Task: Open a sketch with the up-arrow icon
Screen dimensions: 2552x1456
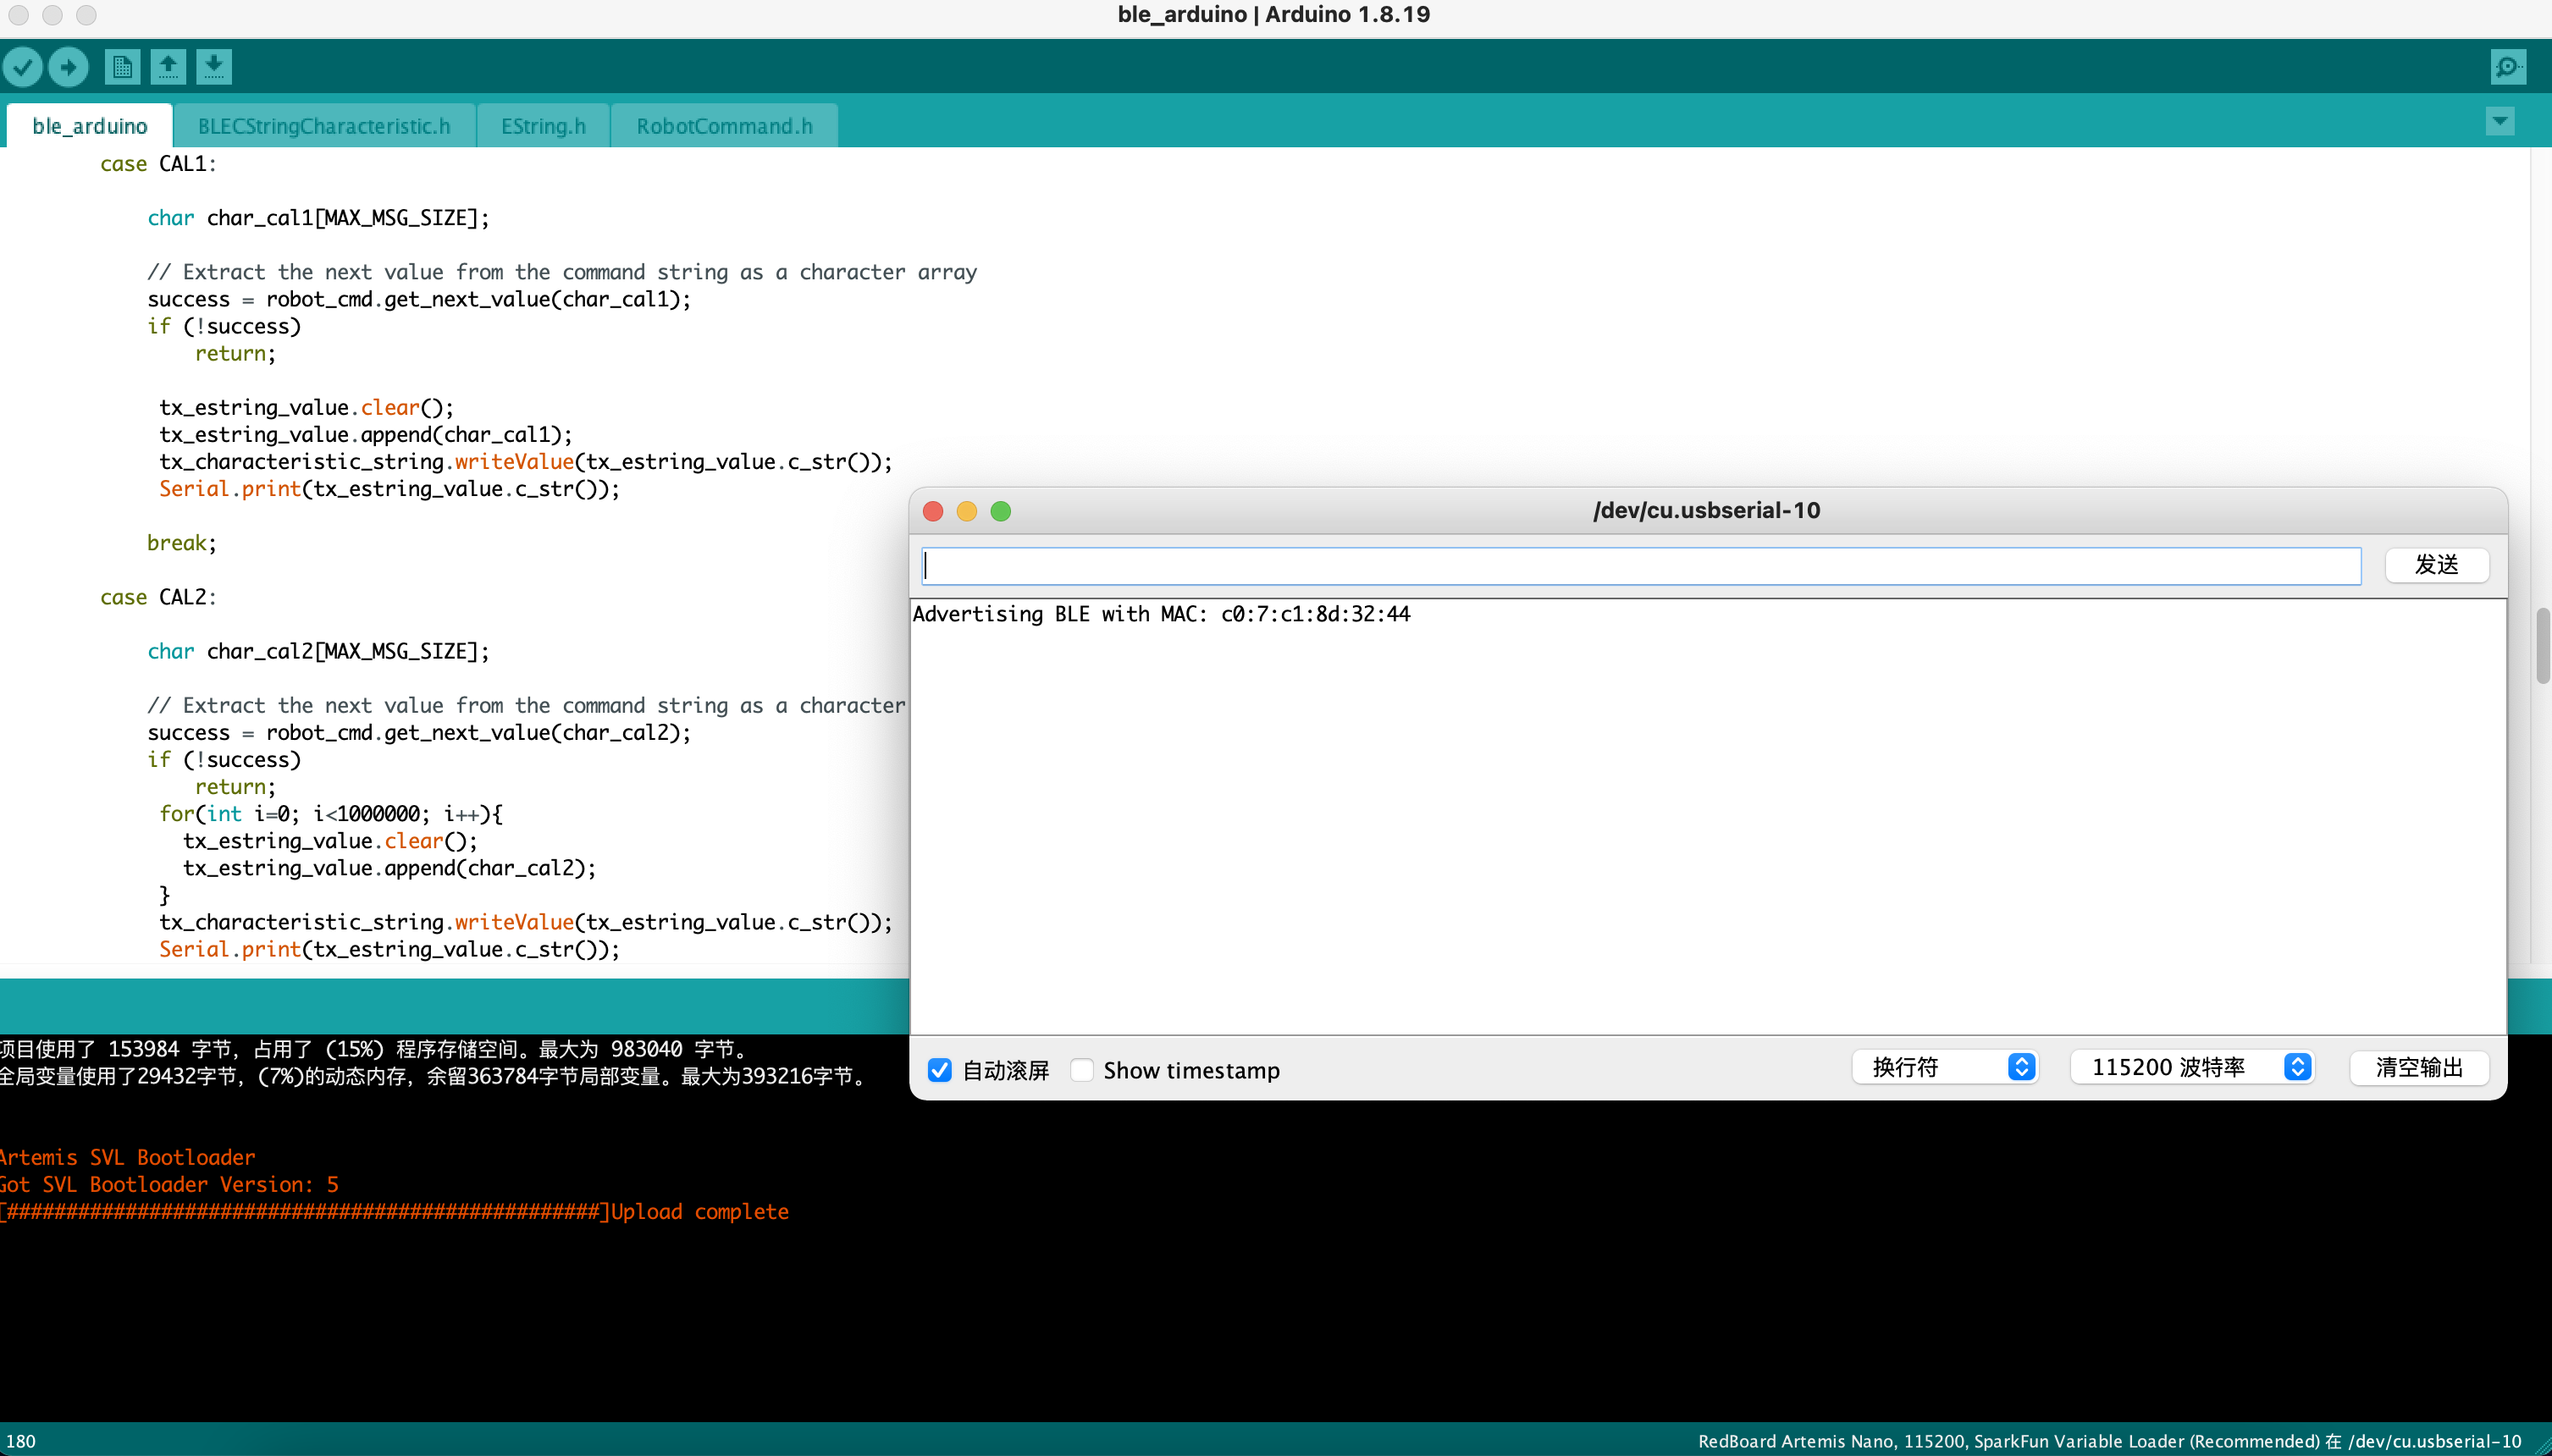Action: (x=168, y=67)
